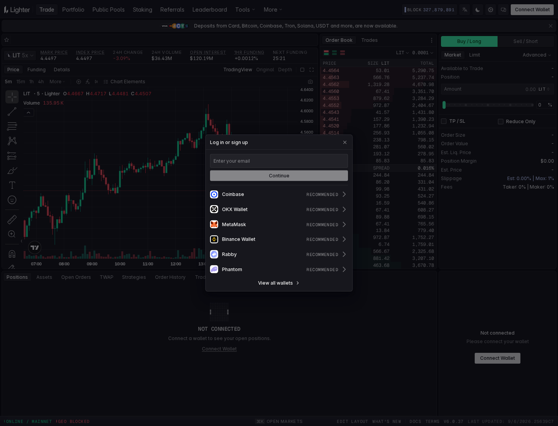Open the LIT market selector dropdown
The height and width of the screenshot is (426, 558).
[x=20, y=55]
